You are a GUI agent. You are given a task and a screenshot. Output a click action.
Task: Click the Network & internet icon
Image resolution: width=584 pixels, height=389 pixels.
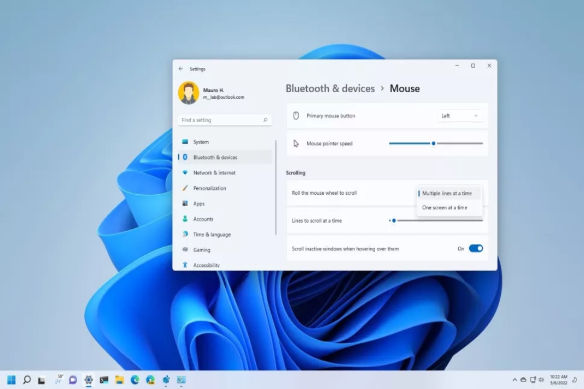pyautogui.click(x=185, y=173)
